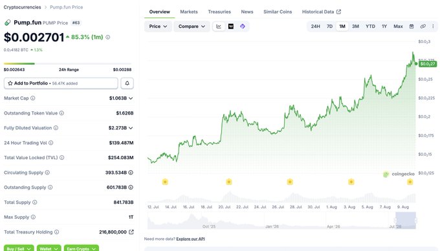Show 24 Hour Trading Vol info icon
440x251 pixels.
point(50,143)
